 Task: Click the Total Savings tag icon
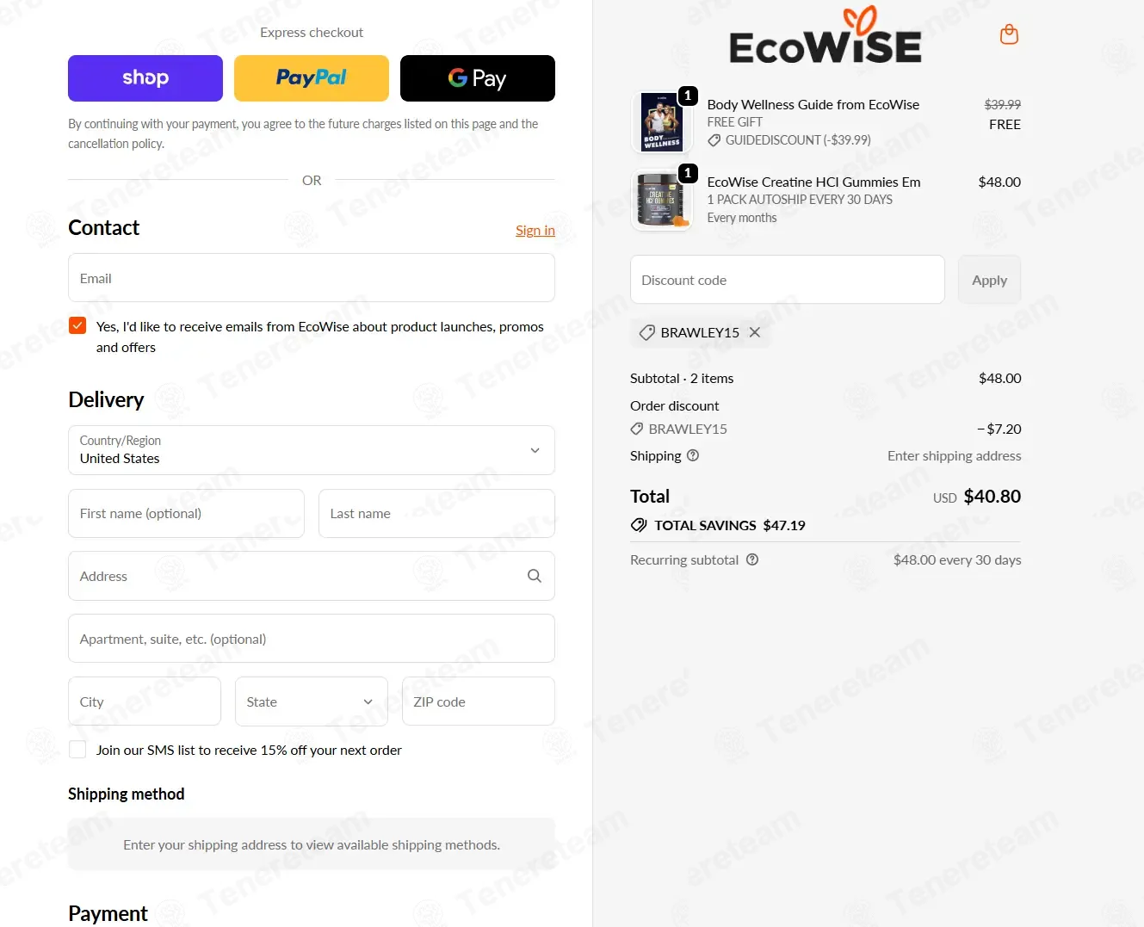coord(639,525)
